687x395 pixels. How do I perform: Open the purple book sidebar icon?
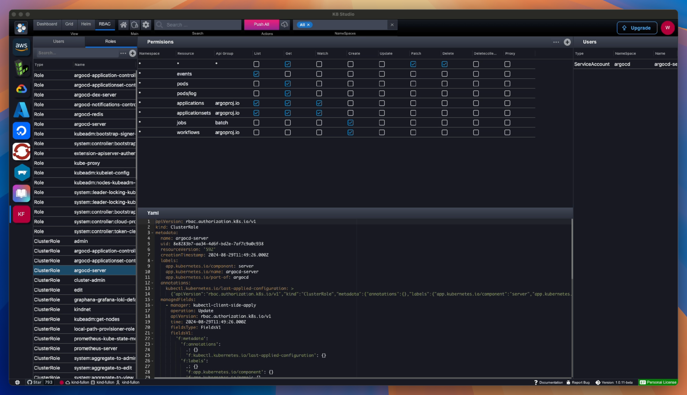point(21,193)
